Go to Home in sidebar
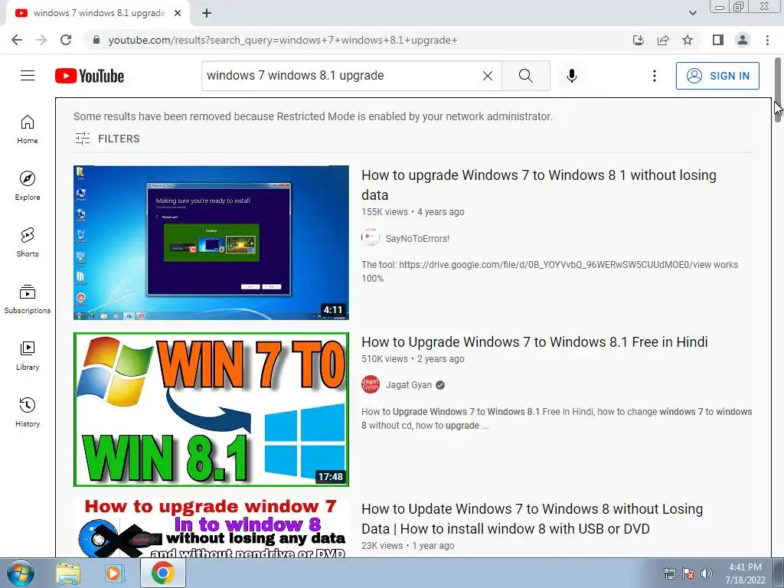Image resolution: width=784 pixels, height=588 pixels. [28, 129]
